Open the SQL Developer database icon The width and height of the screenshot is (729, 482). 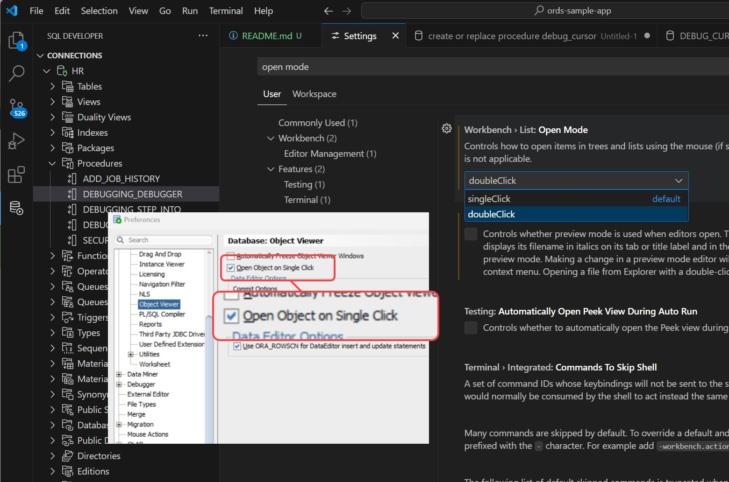[x=17, y=208]
